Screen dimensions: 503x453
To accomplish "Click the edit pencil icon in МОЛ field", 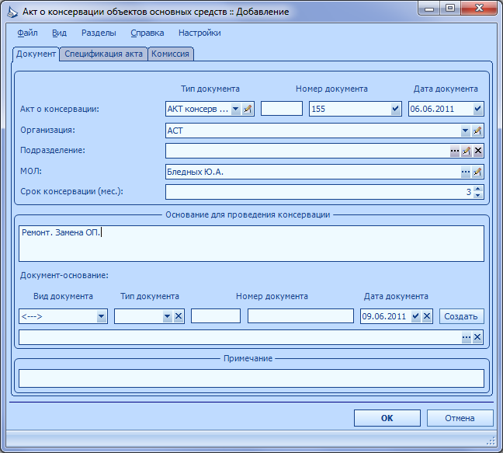I will coord(477,172).
